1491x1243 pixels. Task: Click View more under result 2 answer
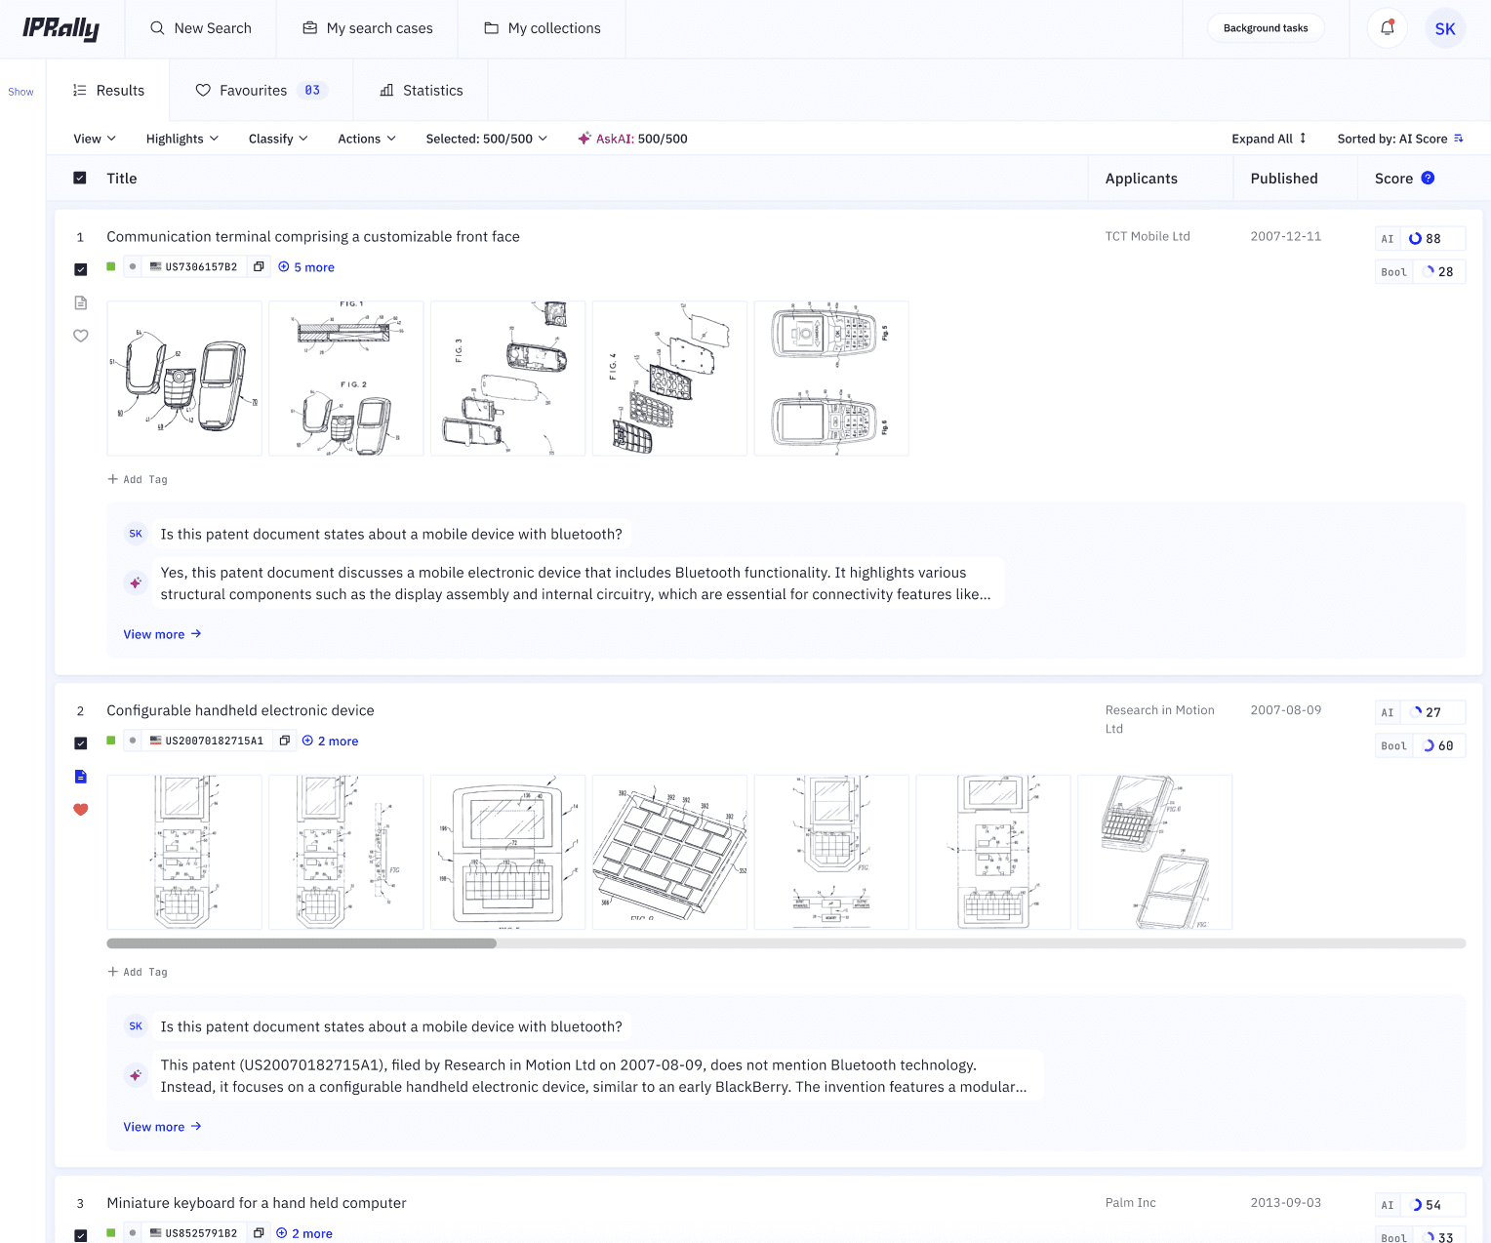tap(162, 1127)
